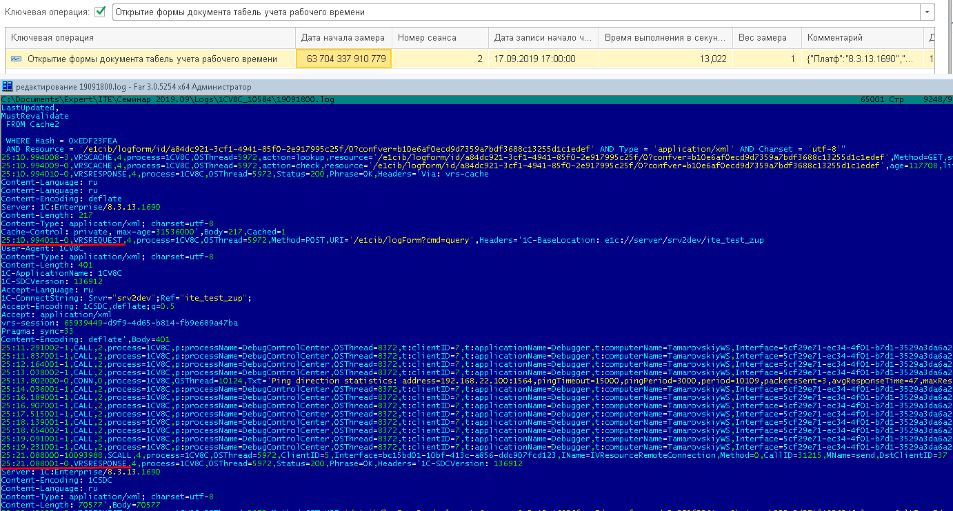This screenshot has width=953, height=511.
Task: Click the Номер сеанса column header
Action: 440,38
